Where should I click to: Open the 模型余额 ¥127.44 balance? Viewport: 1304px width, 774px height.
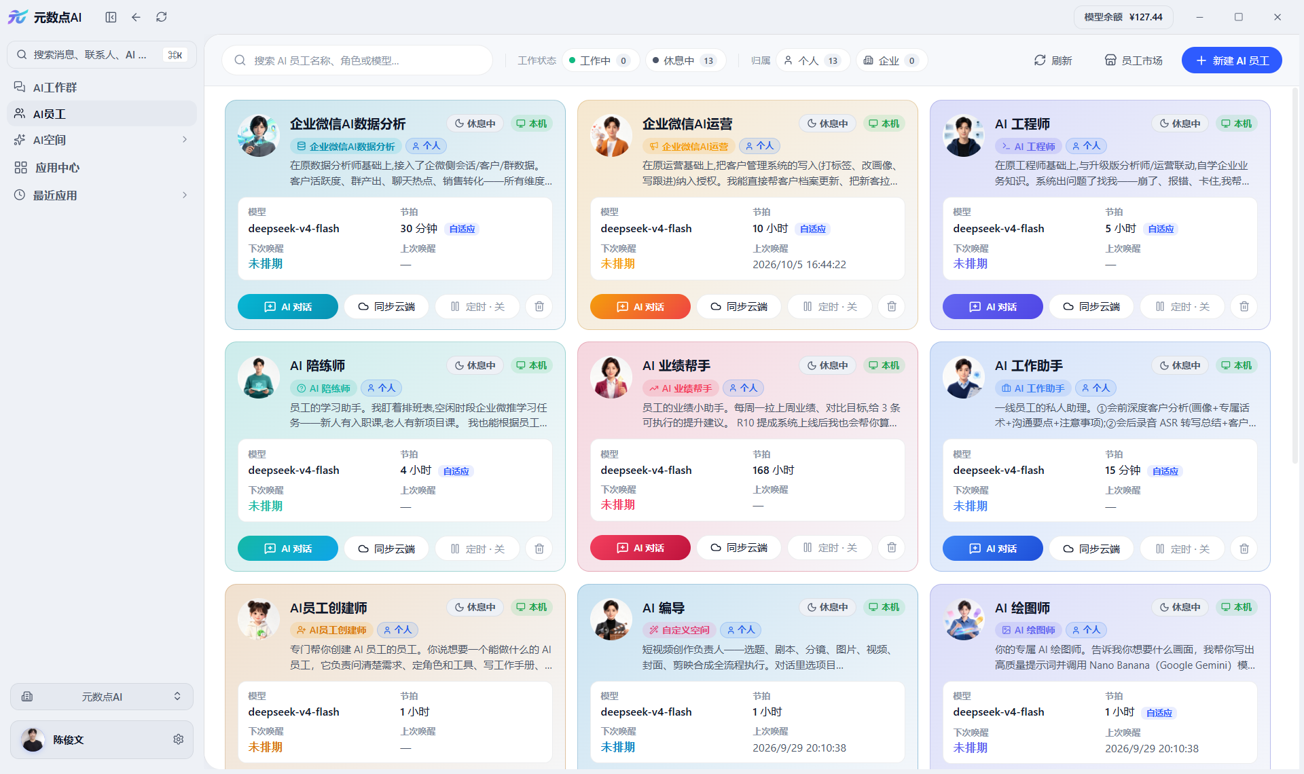tap(1123, 17)
